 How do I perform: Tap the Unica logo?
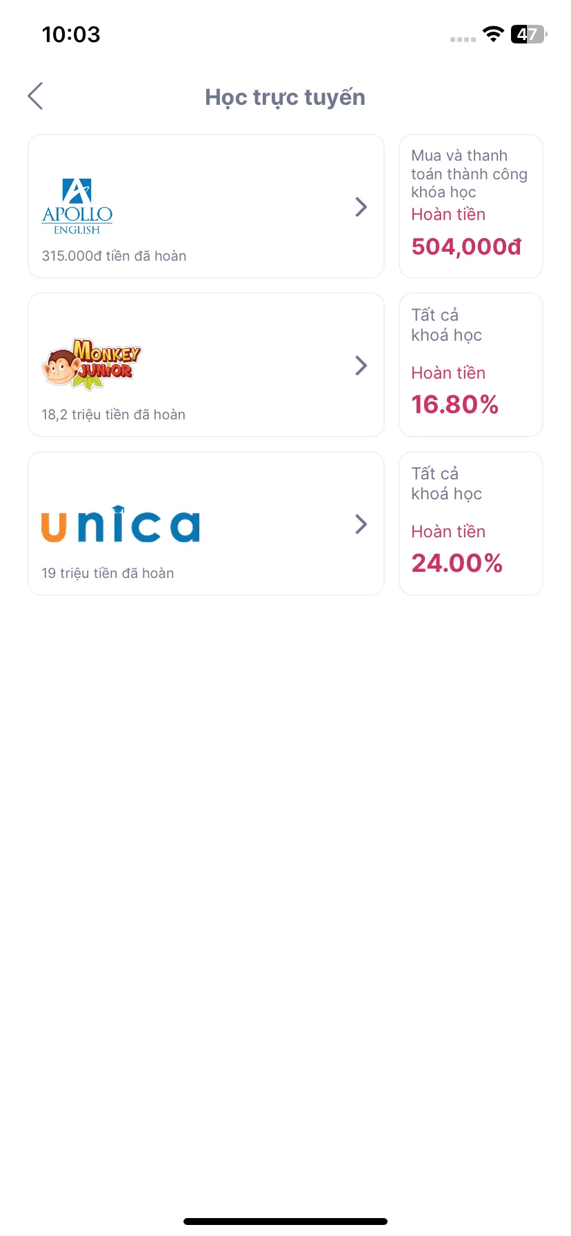coord(121,524)
